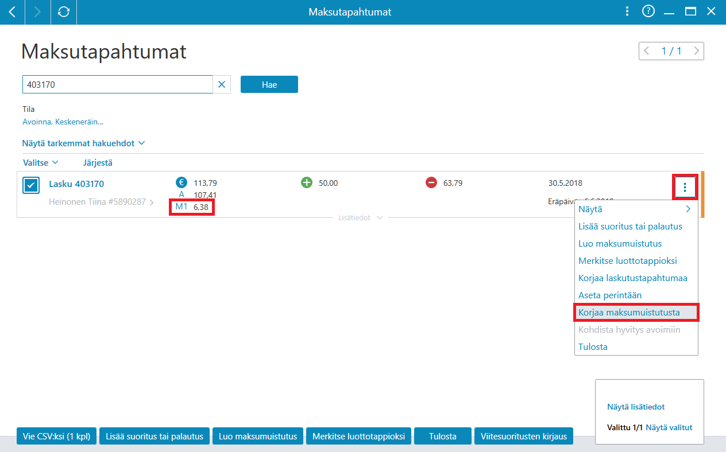Click the red minus balance icon
The image size is (726, 452).
pyautogui.click(x=431, y=183)
